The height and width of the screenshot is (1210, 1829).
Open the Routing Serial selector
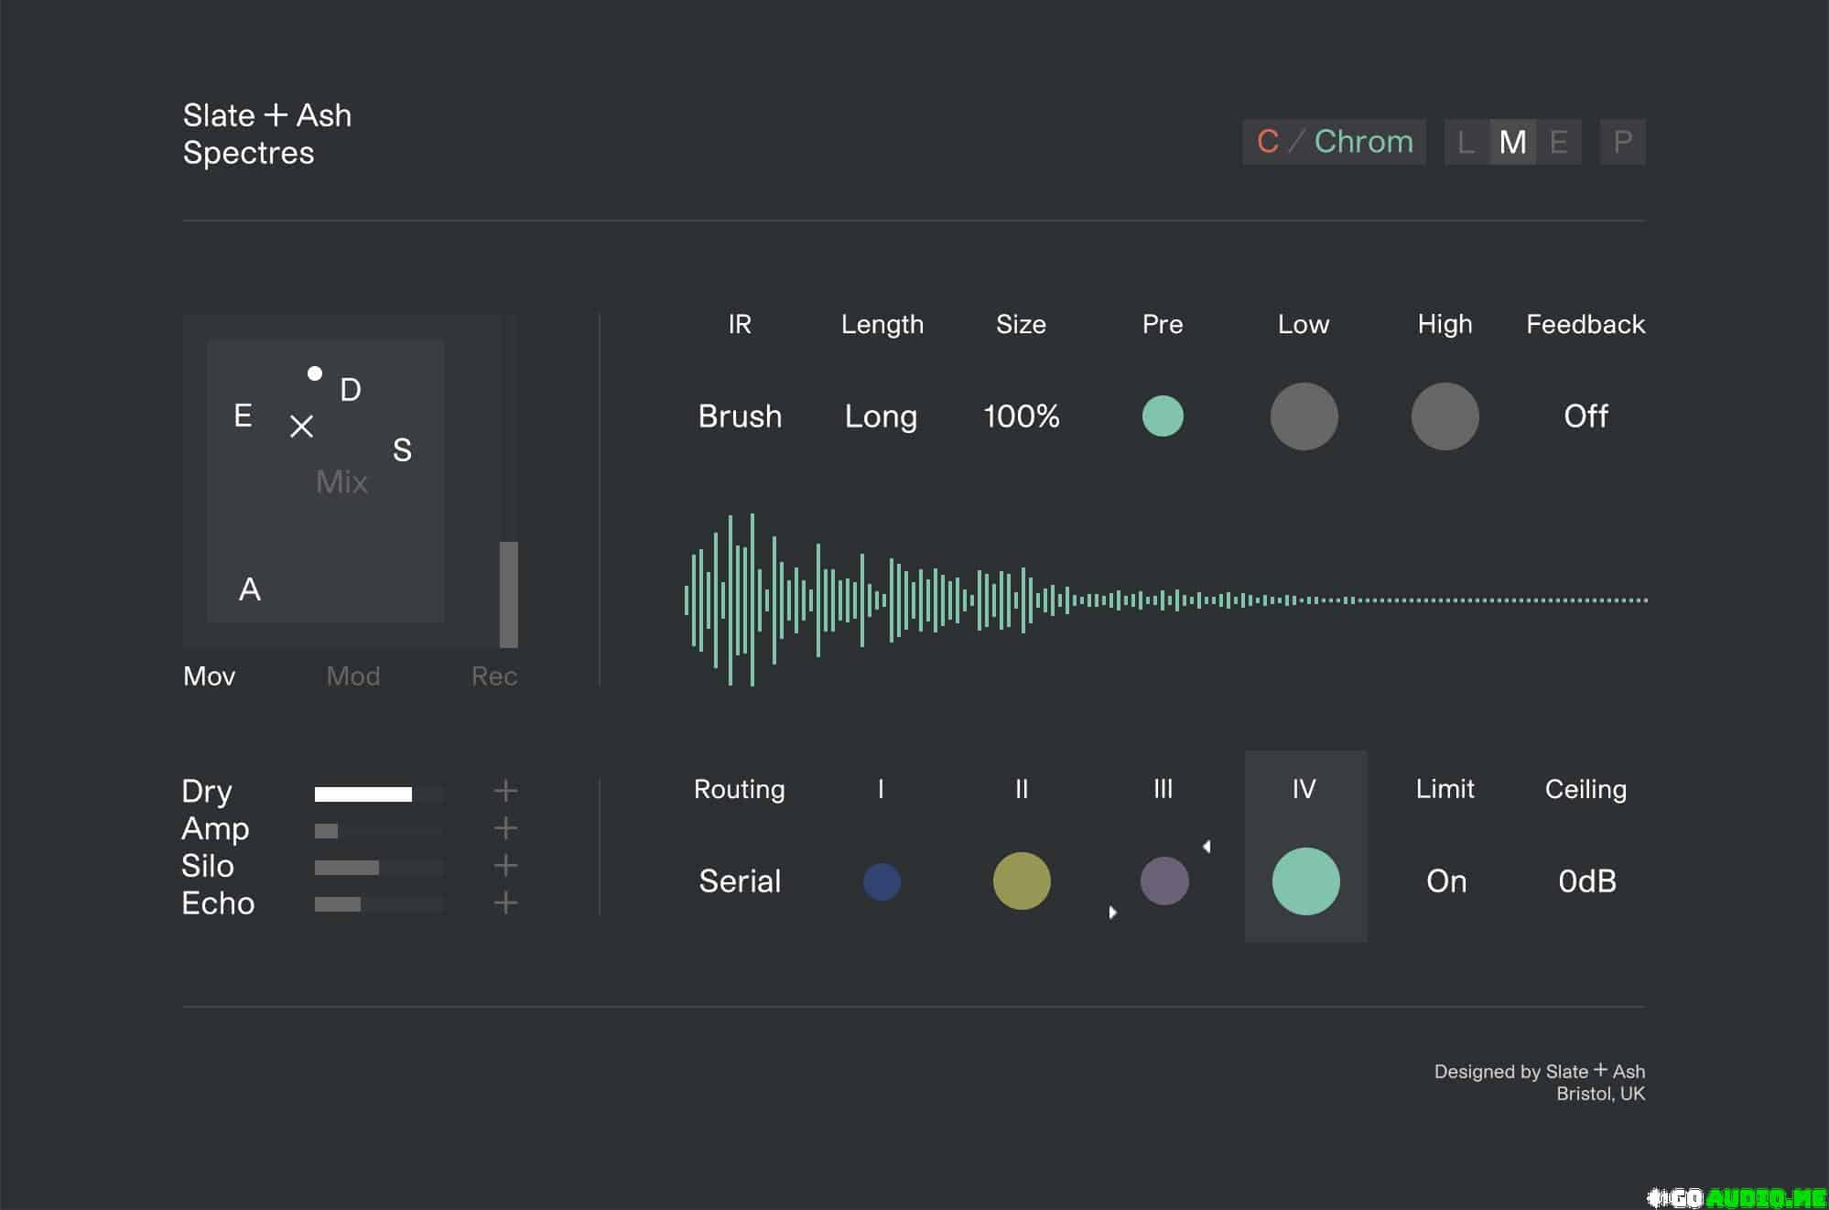click(740, 881)
